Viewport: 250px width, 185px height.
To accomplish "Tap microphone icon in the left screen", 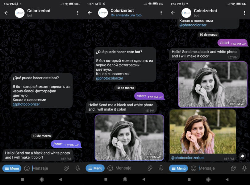I will [78, 168].
